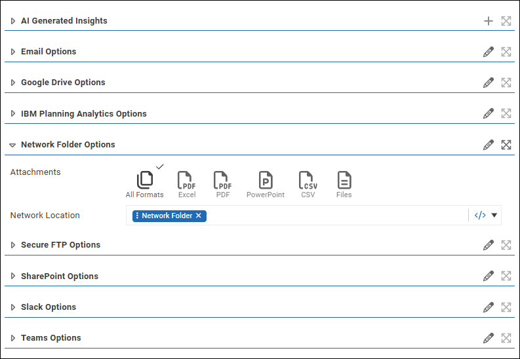Choose the PDF attachment format icon
This screenshot has height=359, width=520.
click(223, 180)
